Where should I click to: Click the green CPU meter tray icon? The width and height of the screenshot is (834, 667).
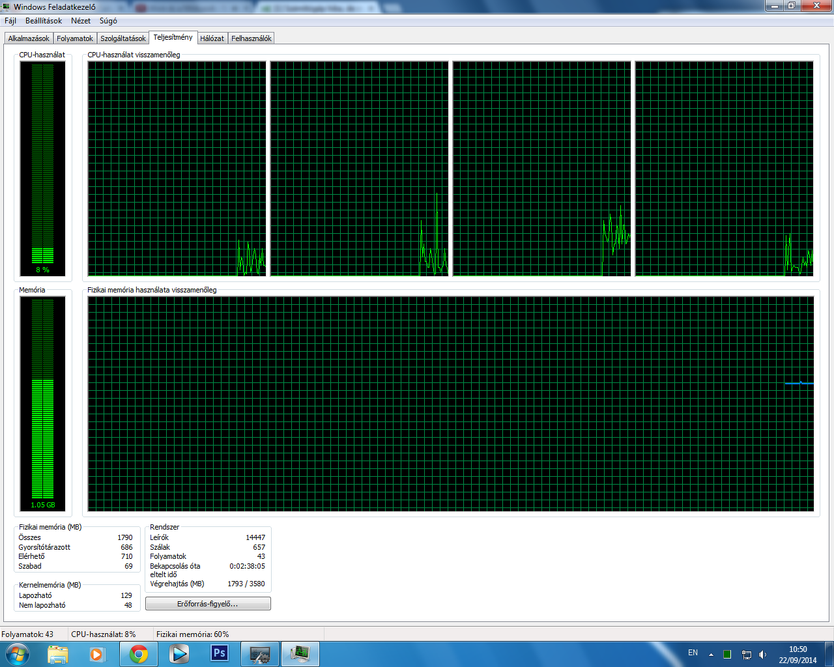(x=727, y=655)
